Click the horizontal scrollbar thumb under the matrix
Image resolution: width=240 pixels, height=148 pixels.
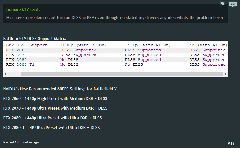[122, 74]
